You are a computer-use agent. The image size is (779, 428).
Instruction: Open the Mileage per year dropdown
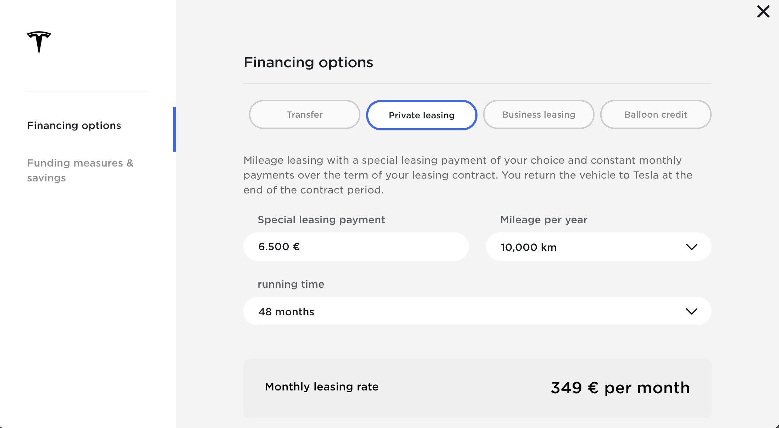[x=599, y=247]
